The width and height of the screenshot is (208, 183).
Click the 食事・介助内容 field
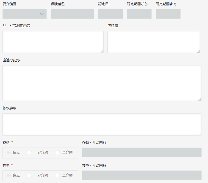coord(142,175)
